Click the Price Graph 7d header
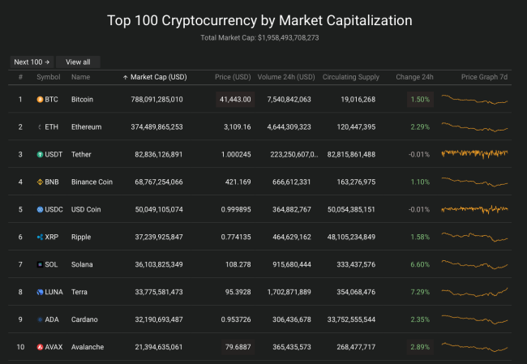The width and height of the screenshot is (527, 364). [484, 77]
